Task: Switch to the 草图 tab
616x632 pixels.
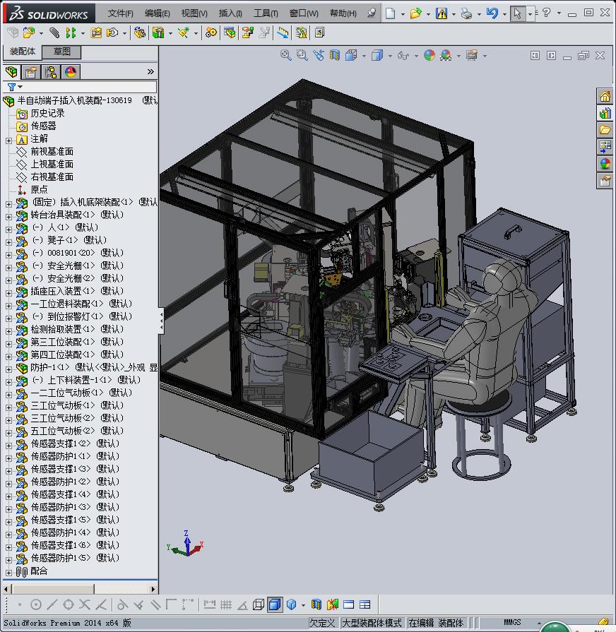Action: [x=62, y=52]
